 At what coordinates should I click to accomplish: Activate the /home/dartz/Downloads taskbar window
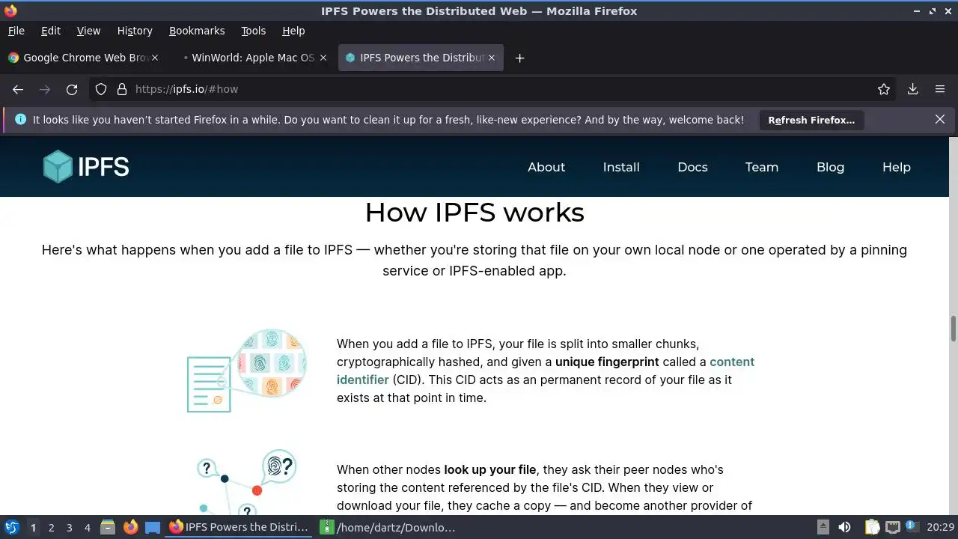pyautogui.click(x=389, y=527)
